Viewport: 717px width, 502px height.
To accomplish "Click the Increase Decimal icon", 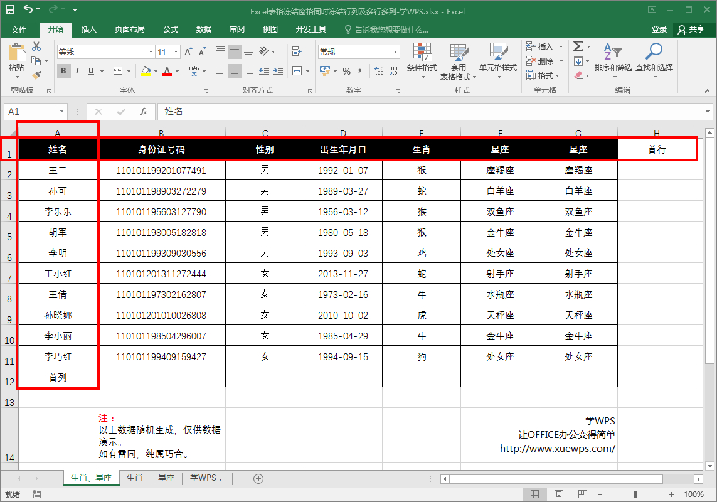I will [379, 71].
